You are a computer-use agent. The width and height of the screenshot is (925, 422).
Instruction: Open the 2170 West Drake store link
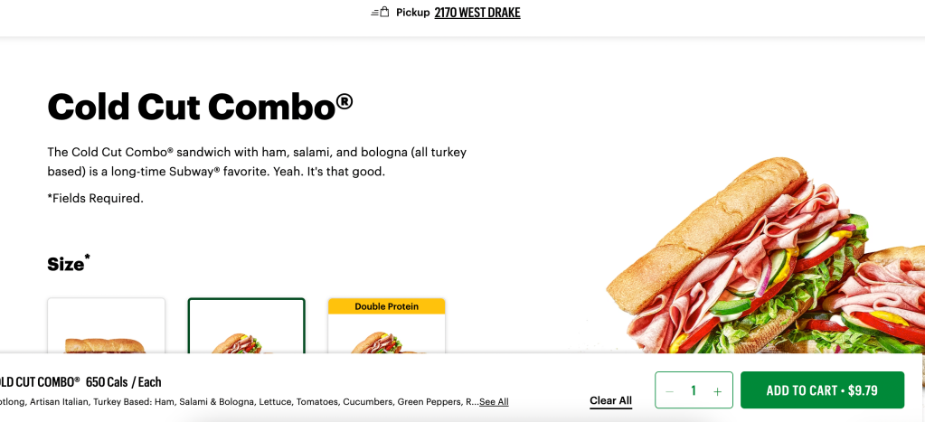click(x=477, y=13)
